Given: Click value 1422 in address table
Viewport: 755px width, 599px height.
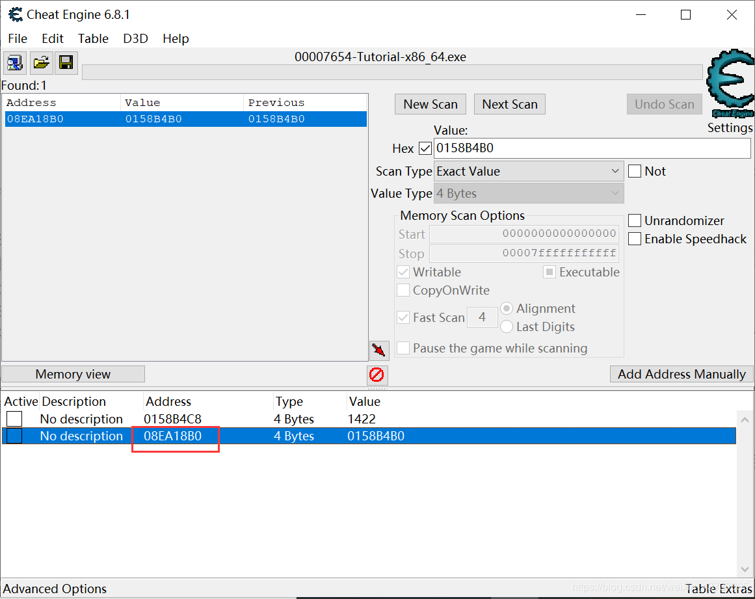Looking at the screenshot, I should [x=362, y=419].
